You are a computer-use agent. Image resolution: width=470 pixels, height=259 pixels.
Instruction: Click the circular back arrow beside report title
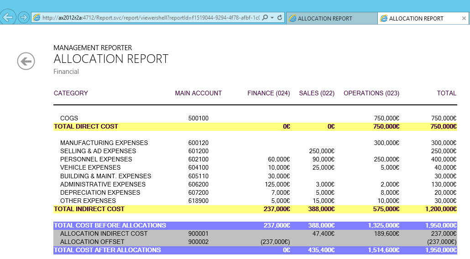tap(26, 61)
